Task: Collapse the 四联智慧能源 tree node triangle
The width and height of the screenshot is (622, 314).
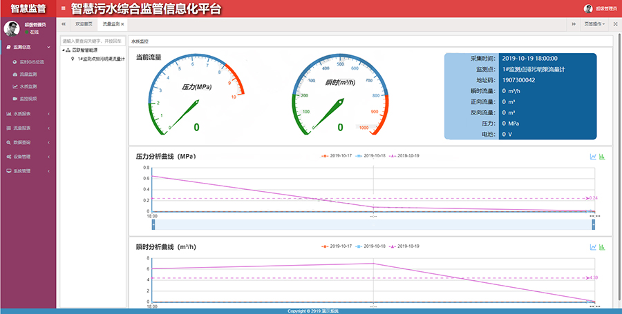Action: tap(63, 50)
